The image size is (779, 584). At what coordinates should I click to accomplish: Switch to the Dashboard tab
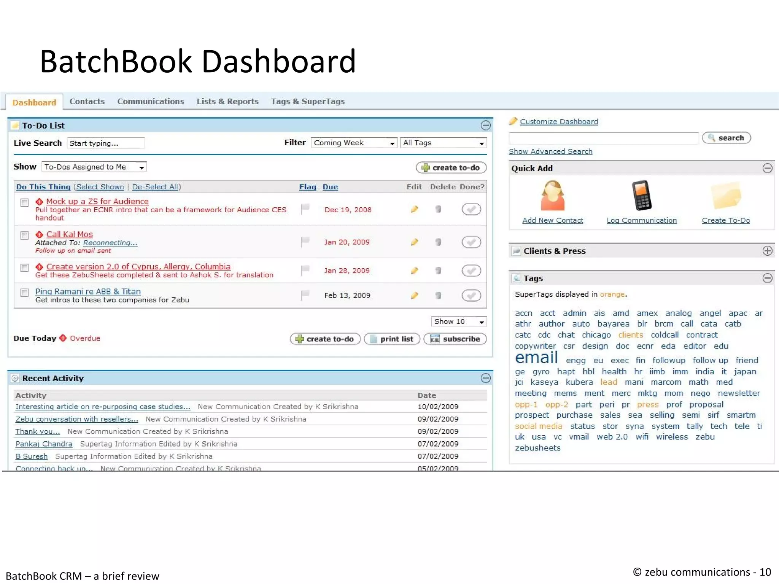click(34, 102)
